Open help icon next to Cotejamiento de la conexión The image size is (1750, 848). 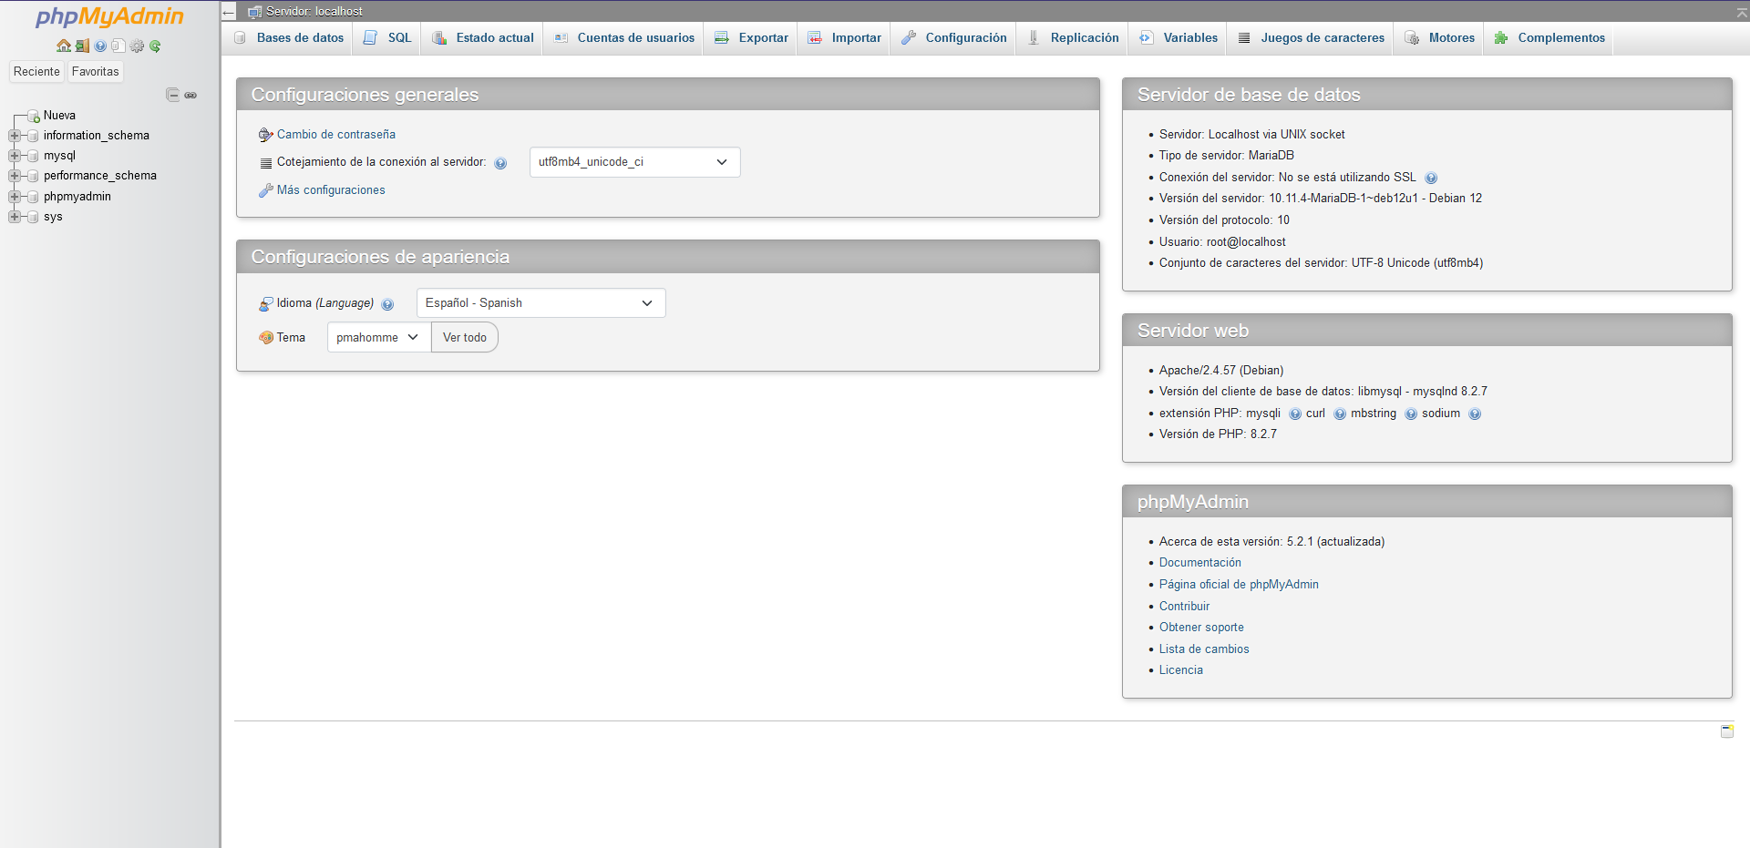pyautogui.click(x=500, y=163)
